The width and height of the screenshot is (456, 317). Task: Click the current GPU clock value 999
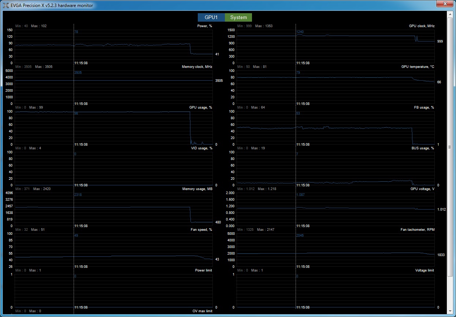click(440, 41)
